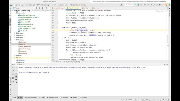Select nft-collection.fc in tree
180x101 pixels.
pos(26,26)
